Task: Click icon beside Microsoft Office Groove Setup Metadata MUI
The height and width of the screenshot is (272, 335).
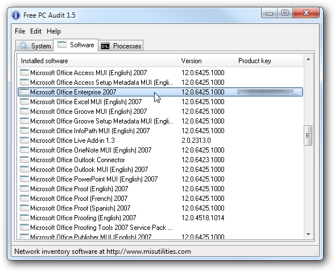Action: click(24, 121)
